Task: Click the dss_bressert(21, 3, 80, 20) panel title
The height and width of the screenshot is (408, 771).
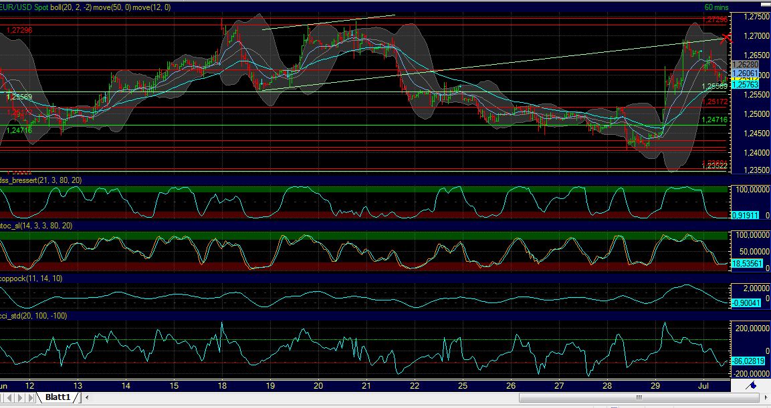Action: (x=41, y=180)
